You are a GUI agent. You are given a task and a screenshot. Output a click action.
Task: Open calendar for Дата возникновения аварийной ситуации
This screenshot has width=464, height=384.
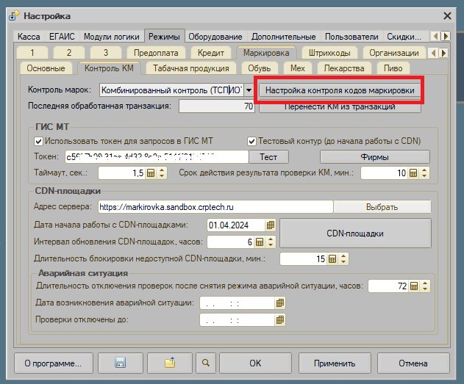point(279,303)
